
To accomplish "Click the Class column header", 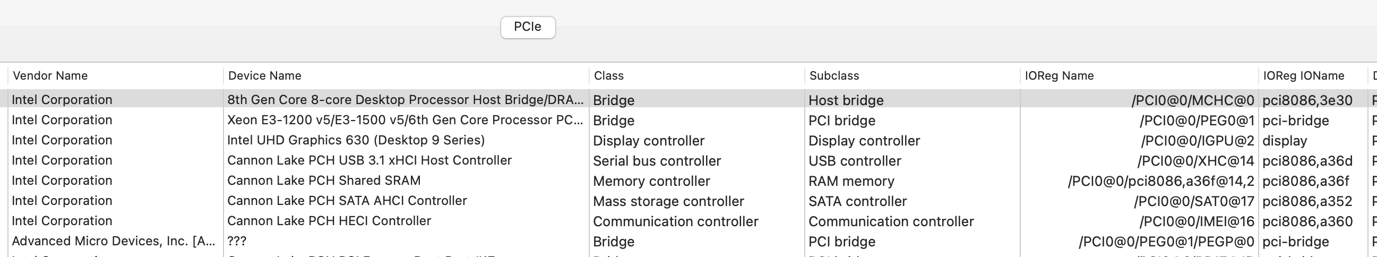I will (x=609, y=76).
